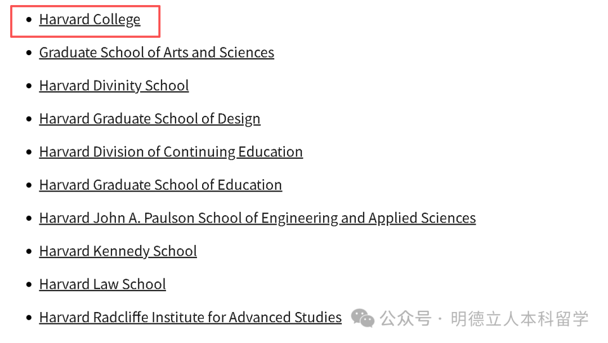
Task: Click Graduate School of Arts and Sciences
Action: pyautogui.click(x=157, y=53)
